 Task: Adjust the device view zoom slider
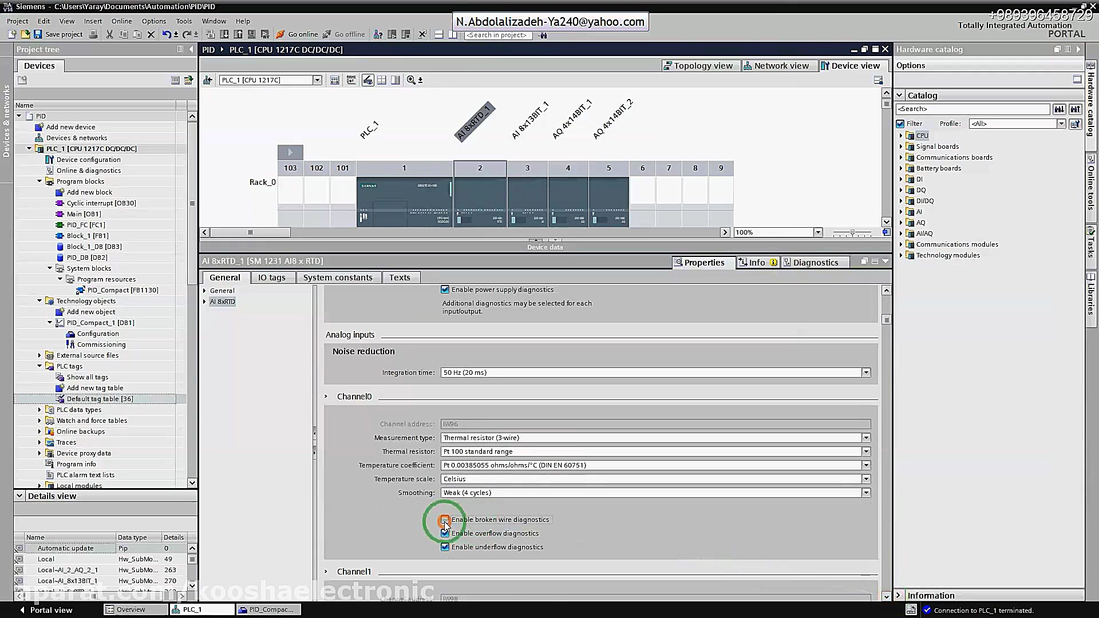click(x=852, y=233)
